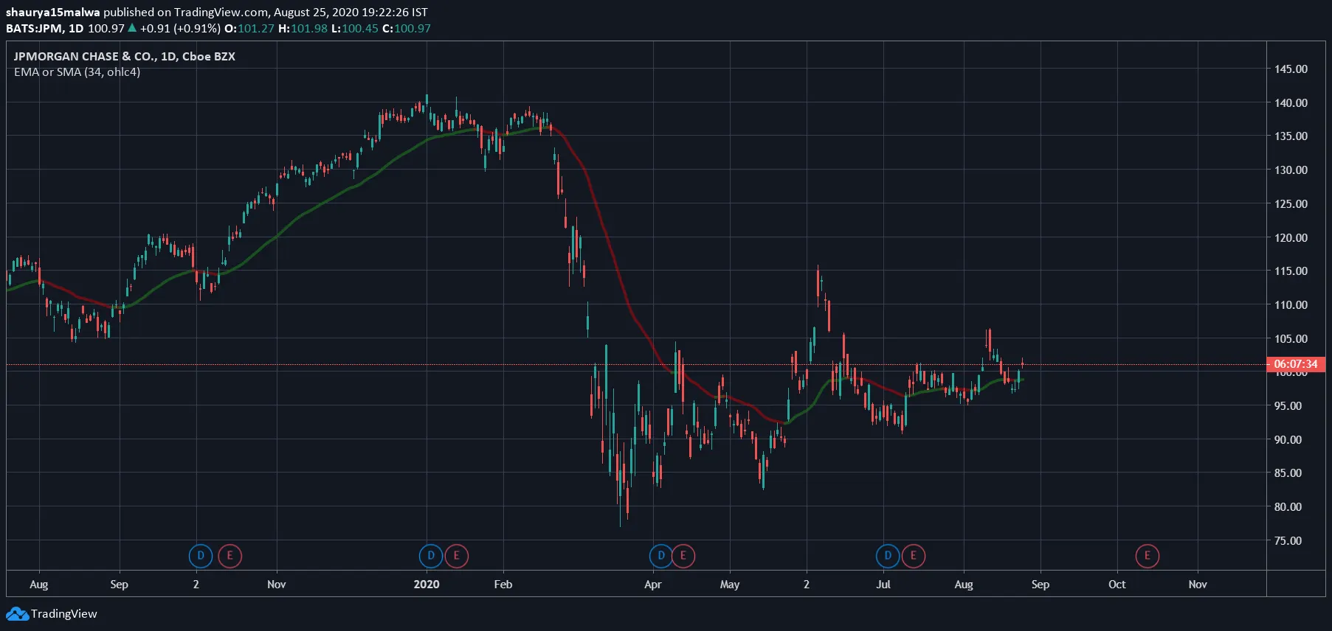1332x631 pixels.
Task: Click the Feb label on time axis
Action: (503, 584)
